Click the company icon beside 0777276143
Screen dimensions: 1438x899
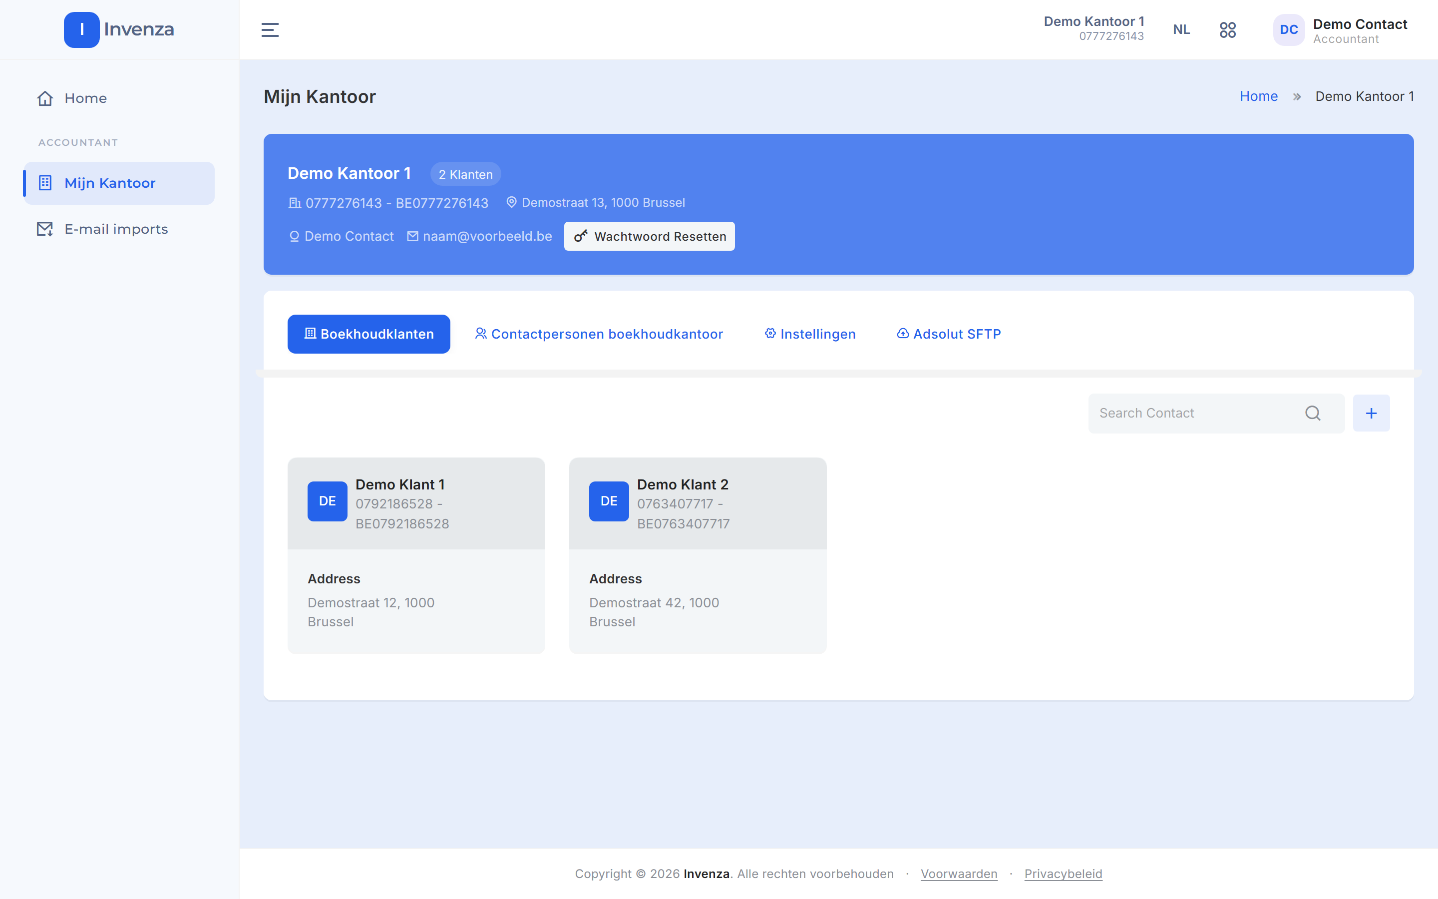point(295,203)
